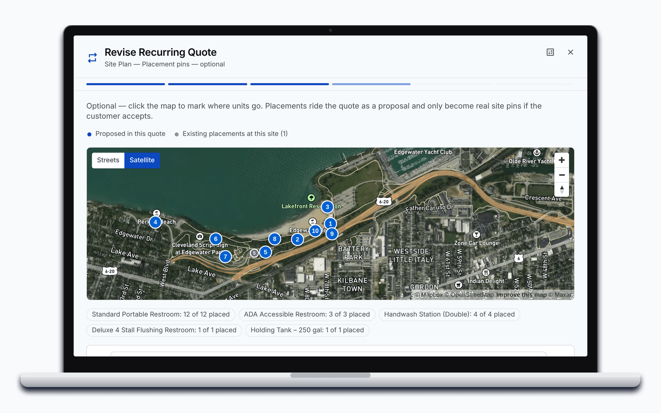The height and width of the screenshot is (413, 661).
Task: Click ADA Accessible Restroom 3 of 3 chip
Action: 307,315
